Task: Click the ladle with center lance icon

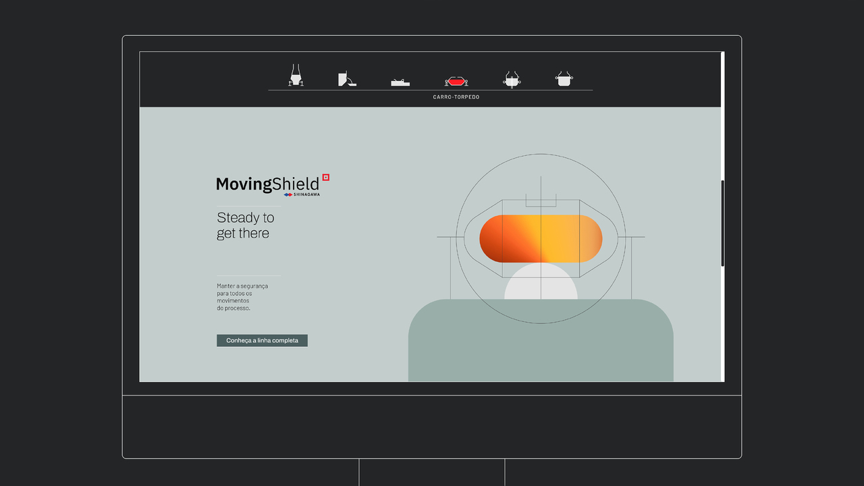Action: click(512, 80)
